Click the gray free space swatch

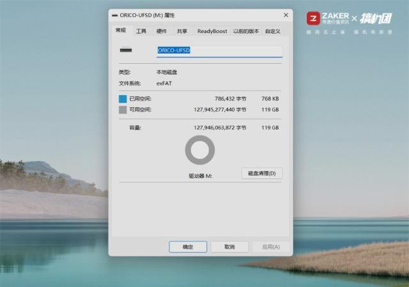123,110
